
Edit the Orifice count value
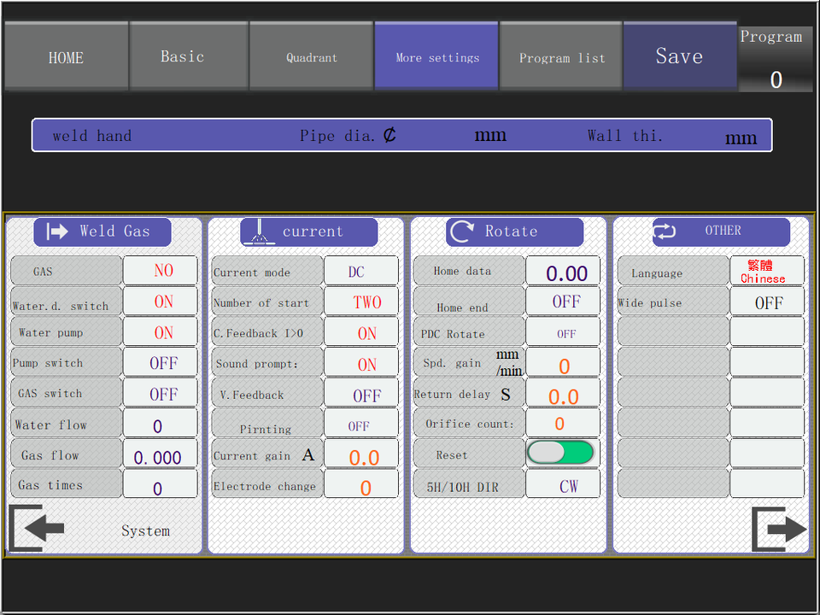[563, 425]
